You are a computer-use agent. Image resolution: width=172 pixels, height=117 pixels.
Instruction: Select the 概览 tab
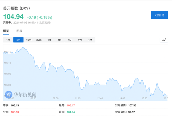6,31
